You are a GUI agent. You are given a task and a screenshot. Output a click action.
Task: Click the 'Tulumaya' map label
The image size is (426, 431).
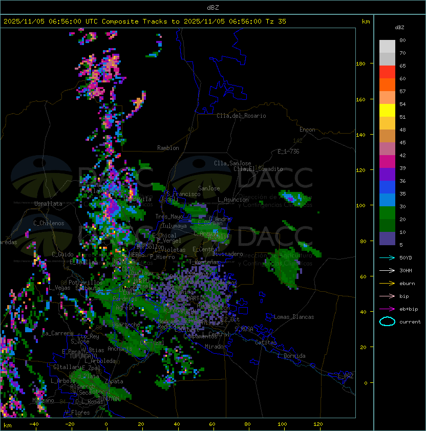(x=175, y=226)
